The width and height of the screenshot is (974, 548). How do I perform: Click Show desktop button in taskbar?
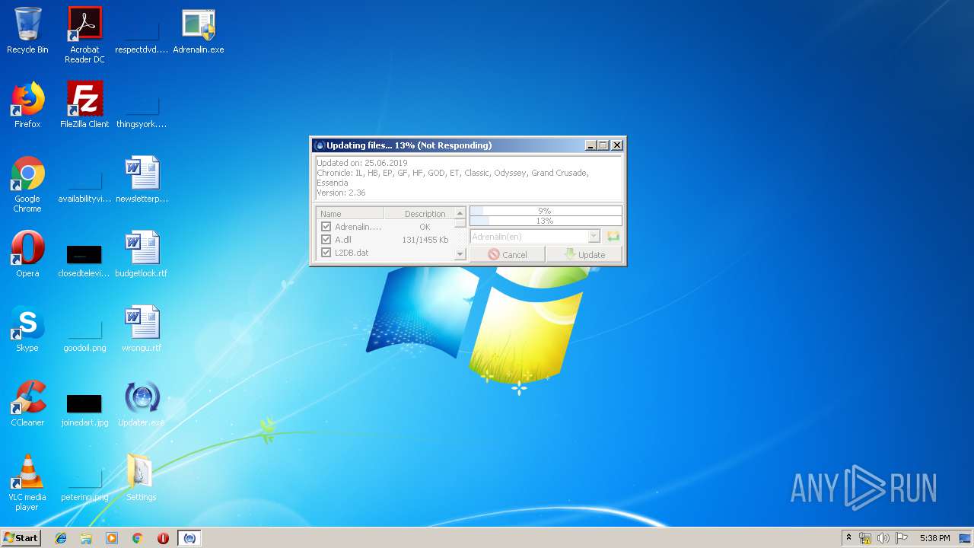click(x=966, y=538)
